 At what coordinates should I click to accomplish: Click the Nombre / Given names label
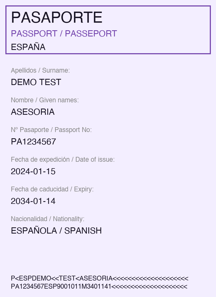pyautogui.click(x=45, y=100)
